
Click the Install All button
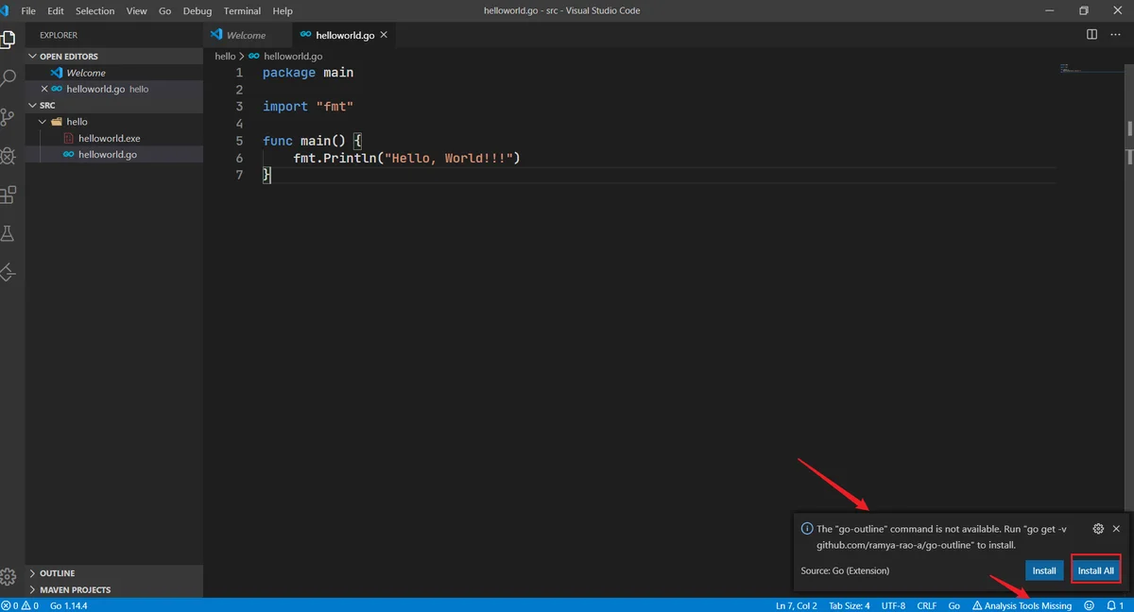click(x=1096, y=570)
